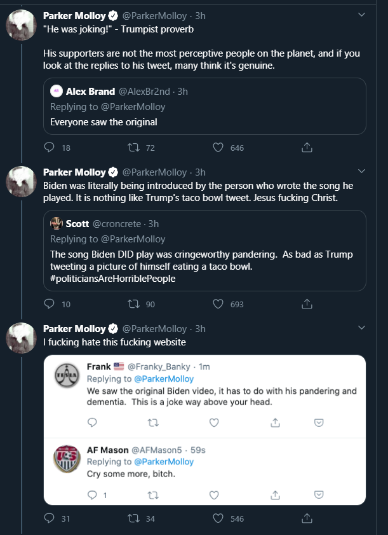Reply to the tweet with 18 comments
This screenshot has width=388, height=535.
point(50,148)
